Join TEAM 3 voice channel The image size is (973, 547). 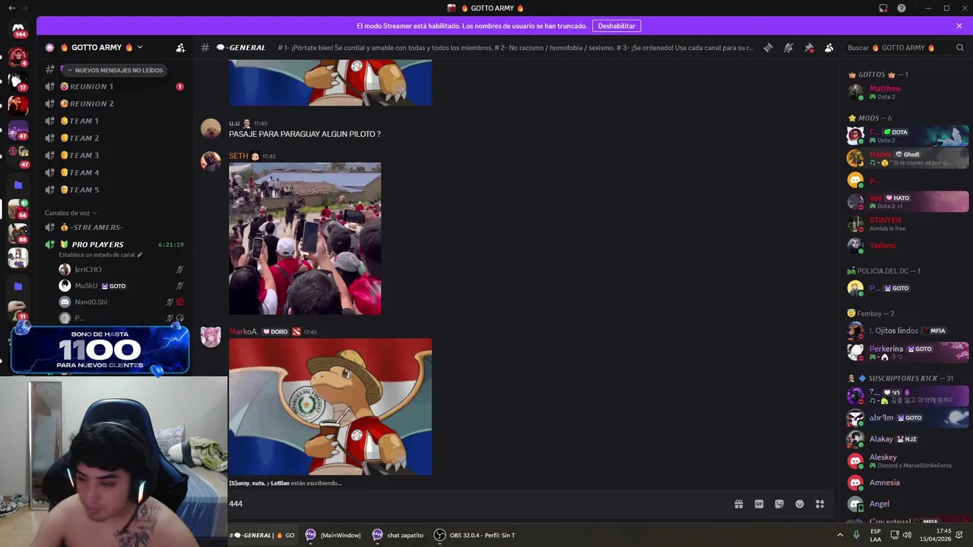(x=114, y=155)
